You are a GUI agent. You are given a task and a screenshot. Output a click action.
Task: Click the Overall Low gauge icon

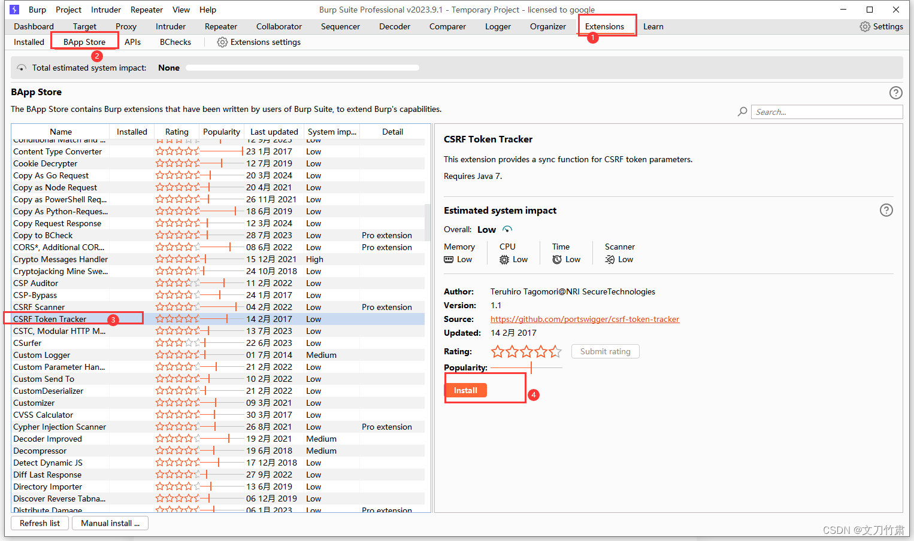(507, 229)
